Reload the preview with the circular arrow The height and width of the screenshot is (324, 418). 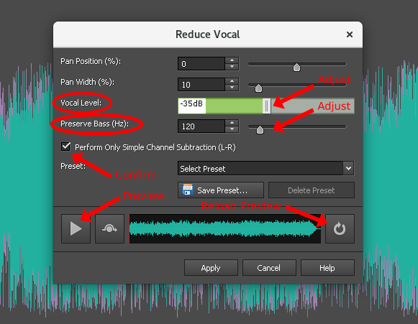340,228
